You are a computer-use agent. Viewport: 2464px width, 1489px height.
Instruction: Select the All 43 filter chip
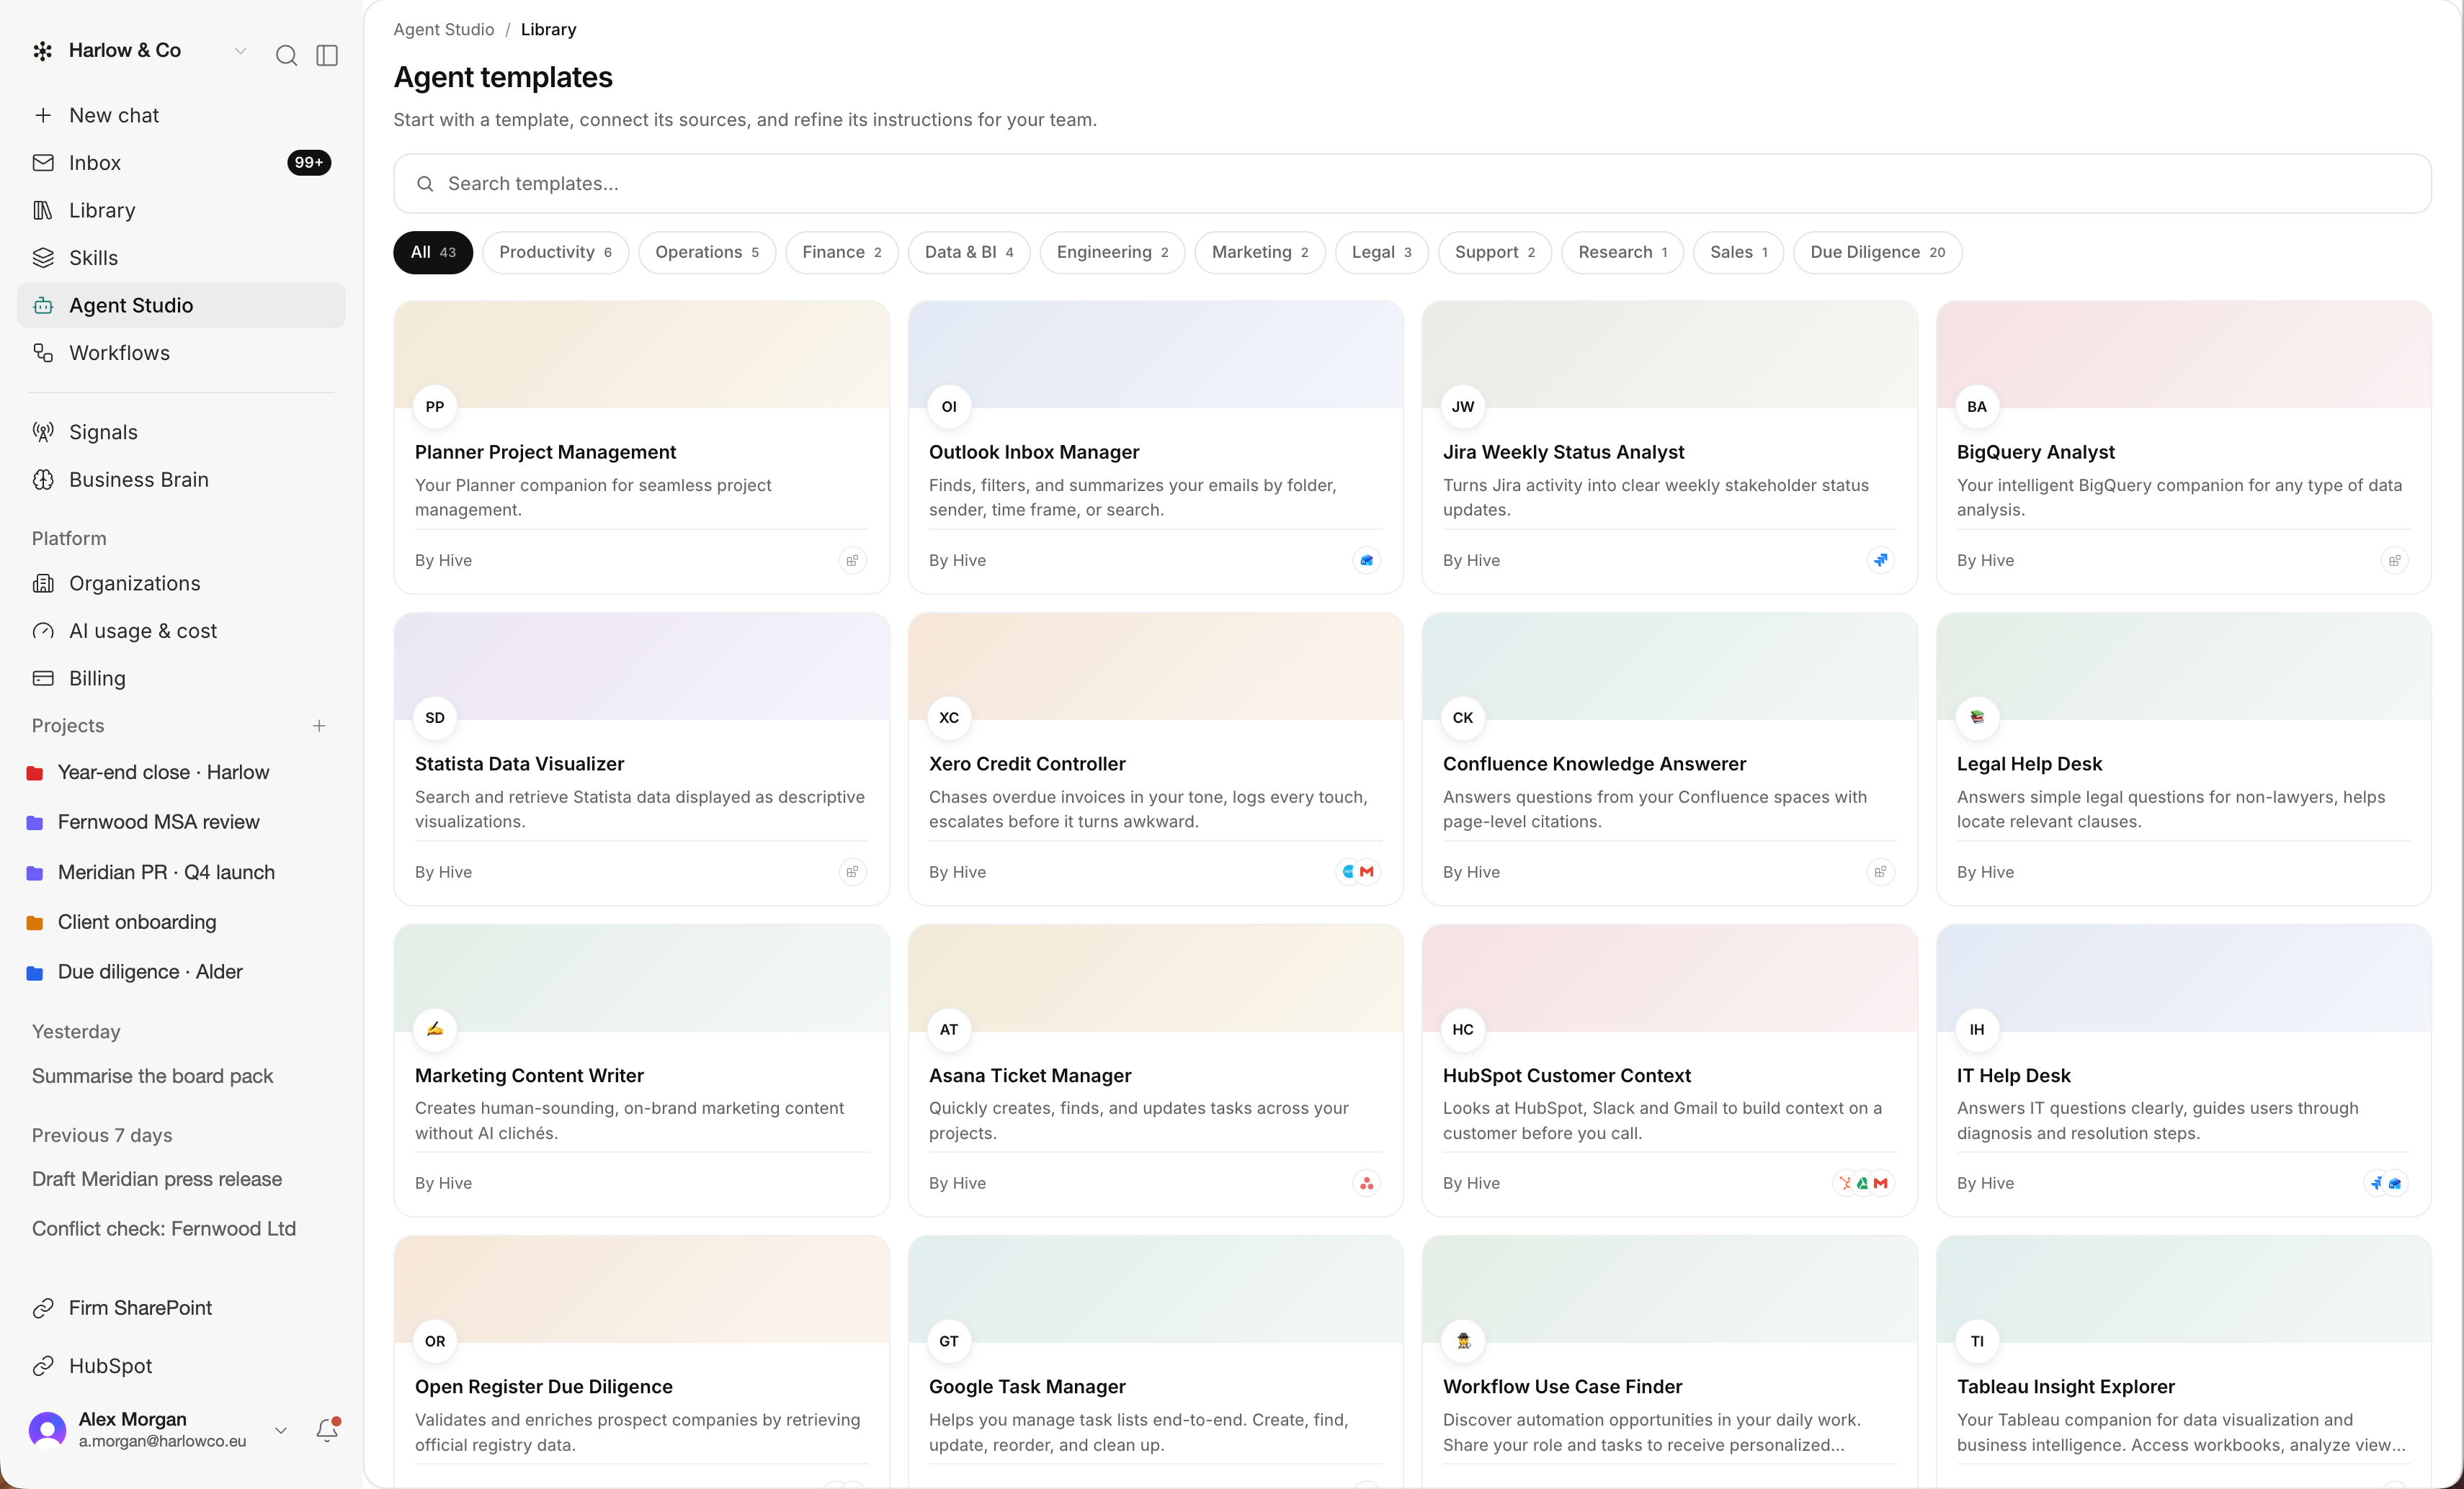(432, 253)
